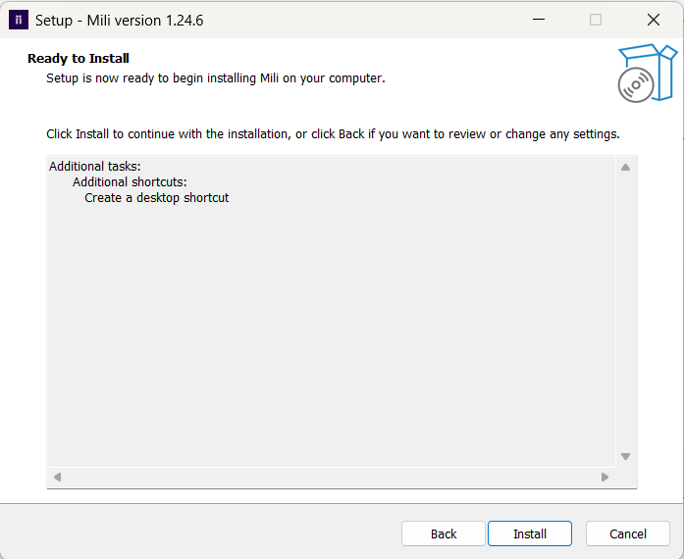
Task: Close the Mili Setup window
Action: [654, 20]
